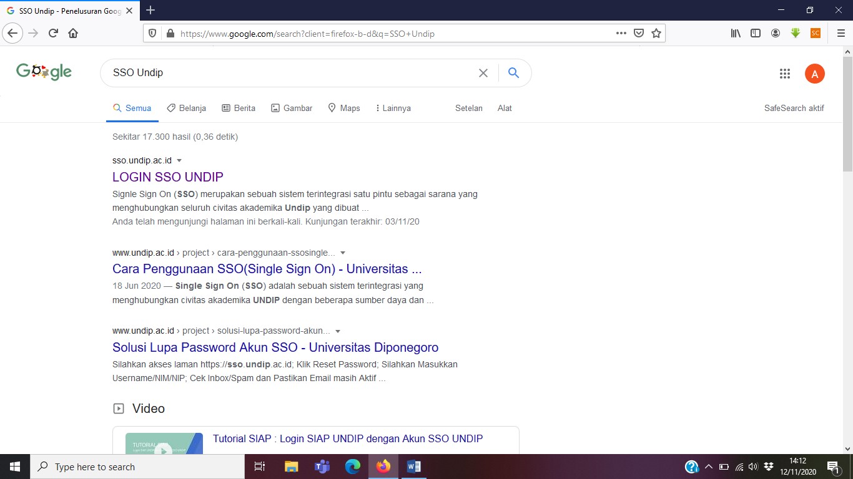This screenshot has height=479, width=853.
Task: Play the Tutorial SIAP video thumbnail
Action: (x=164, y=443)
